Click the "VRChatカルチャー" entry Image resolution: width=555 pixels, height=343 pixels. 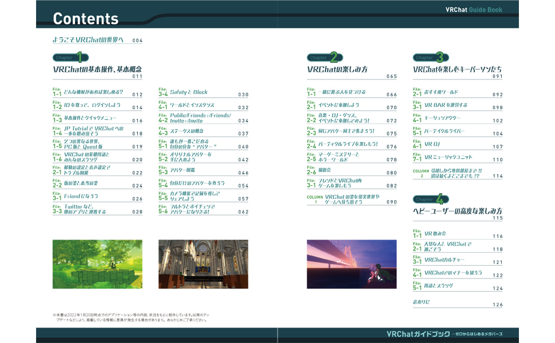[444, 260]
